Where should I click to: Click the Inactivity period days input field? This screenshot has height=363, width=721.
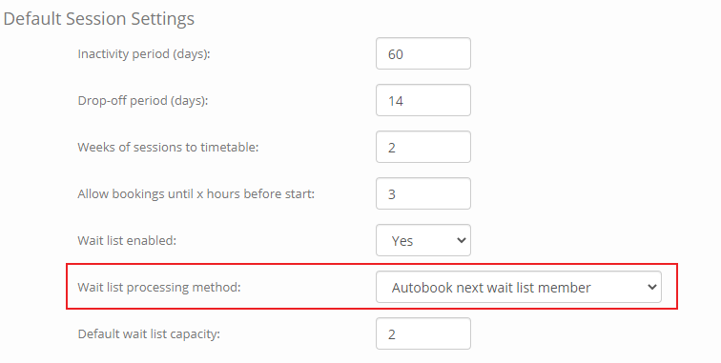[x=423, y=53]
